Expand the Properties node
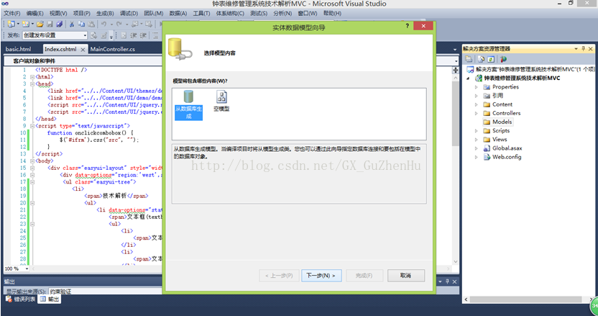Image resolution: width=598 pixels, height=316 pixels. coord(476,87)
